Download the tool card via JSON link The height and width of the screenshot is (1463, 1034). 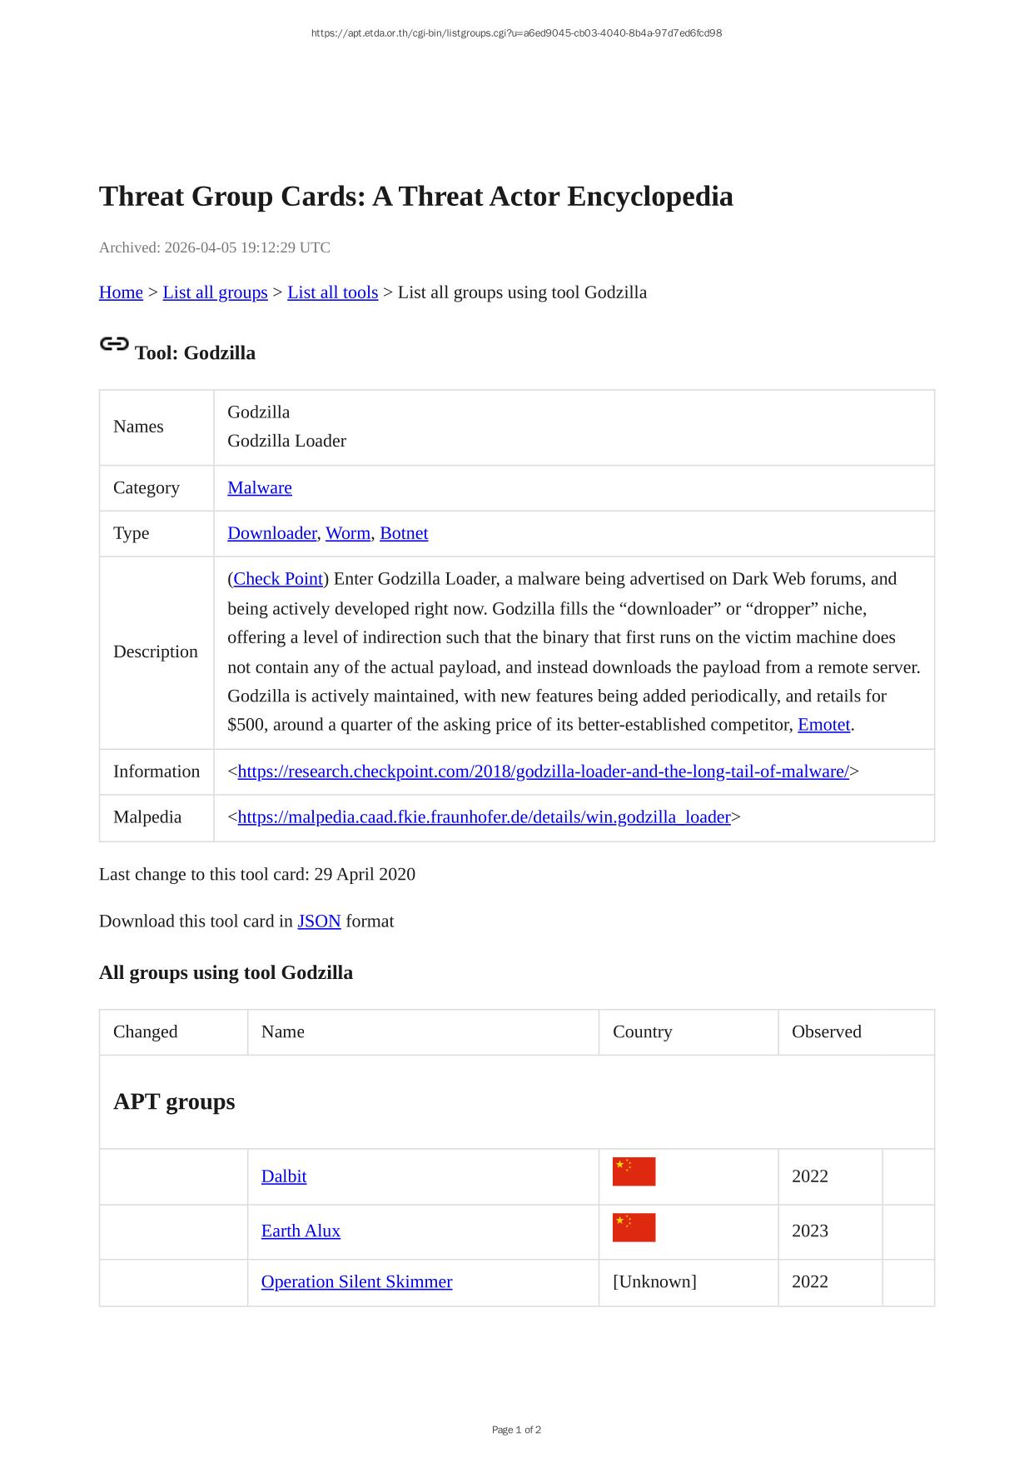pos(319,921)
